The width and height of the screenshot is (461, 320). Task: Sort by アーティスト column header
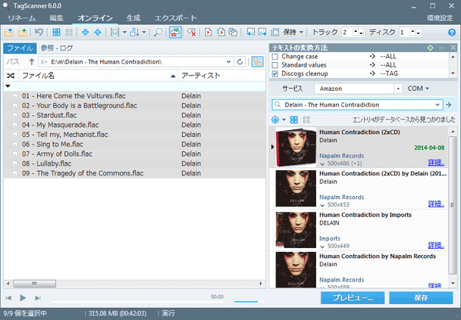[x=221, y=76]
